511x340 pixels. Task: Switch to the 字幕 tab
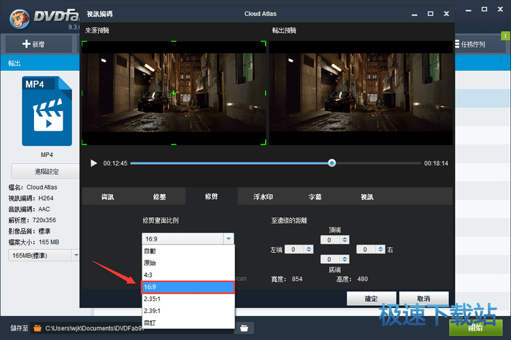click(315, 196)
